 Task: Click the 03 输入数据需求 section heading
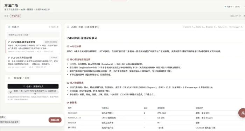75,83
